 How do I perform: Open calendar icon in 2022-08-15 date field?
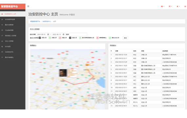coord(63,34)
